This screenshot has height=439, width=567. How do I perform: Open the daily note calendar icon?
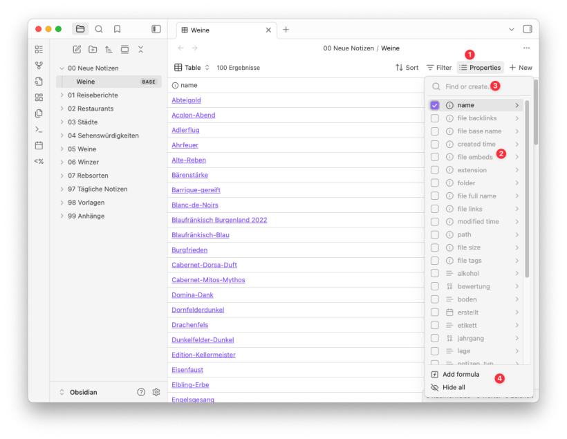pos(39,145)
